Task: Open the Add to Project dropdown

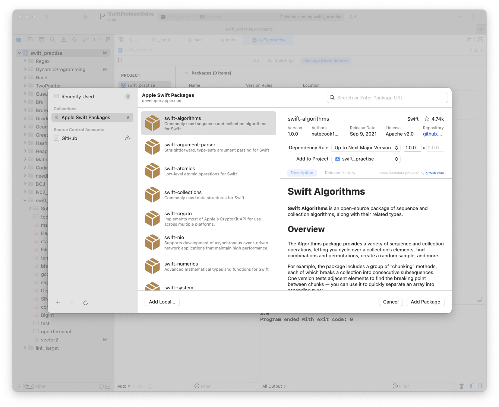Action: tap(366, 159)
